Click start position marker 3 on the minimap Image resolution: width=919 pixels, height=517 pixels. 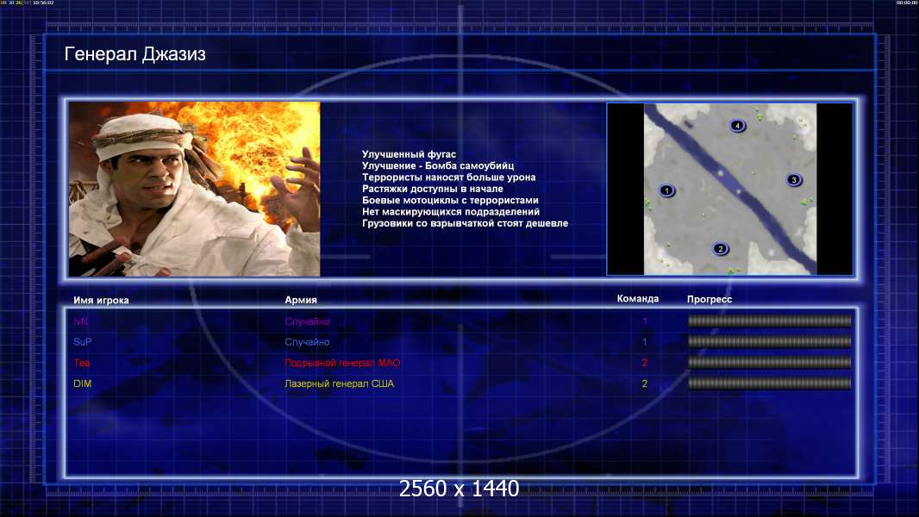[x=794, y=180]
